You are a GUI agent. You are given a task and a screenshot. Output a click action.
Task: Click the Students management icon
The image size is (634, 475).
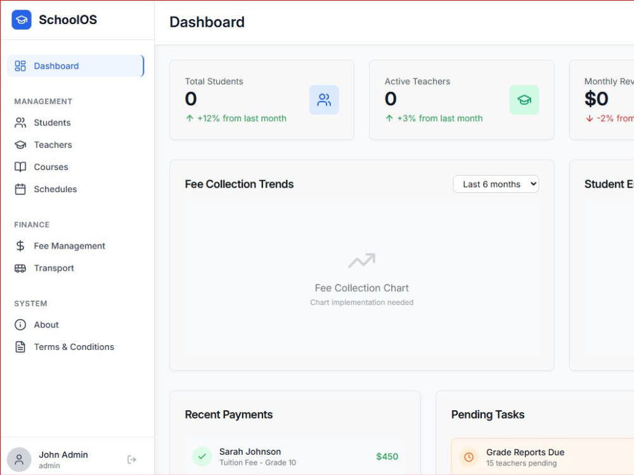point(20,122)
